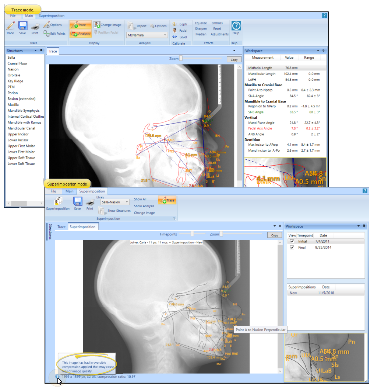This screenshot has width=374, height=391.
Task: Toggle the Analysis display button
Action: pos(80,34)
